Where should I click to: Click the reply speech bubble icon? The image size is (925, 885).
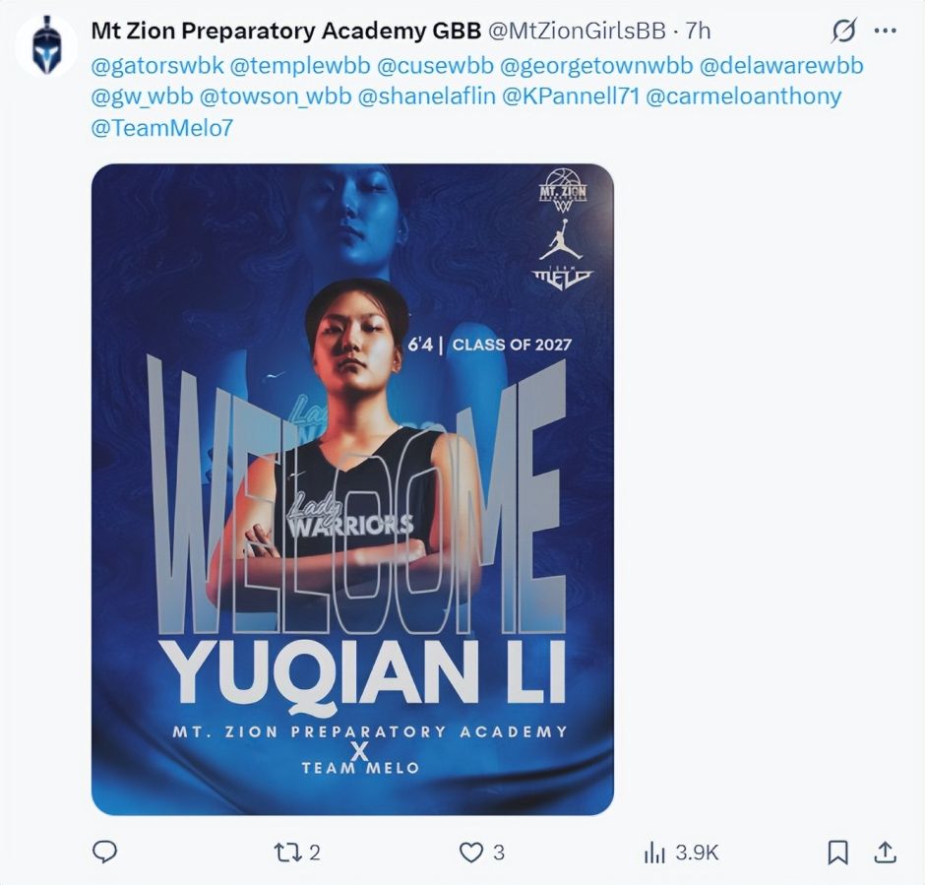pos(105,853)
